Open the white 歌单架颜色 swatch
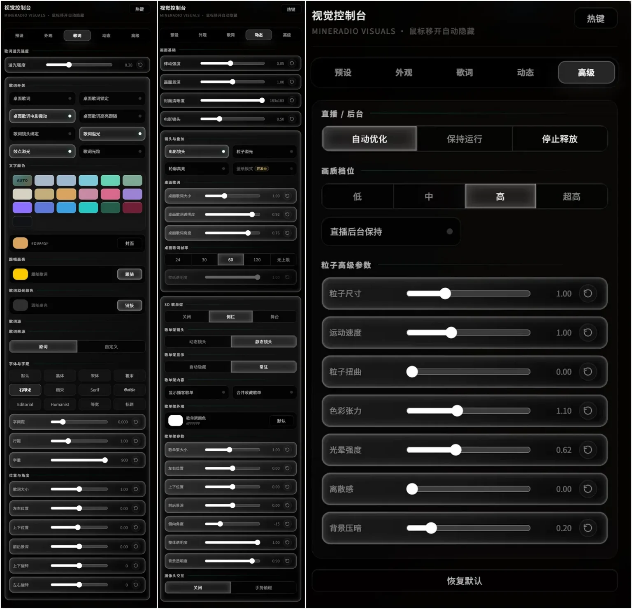Viewport: 632px width, 609px height. [176, 420]
